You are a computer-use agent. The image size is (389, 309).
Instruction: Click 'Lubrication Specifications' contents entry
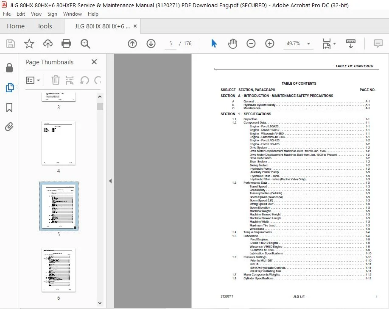click(x=266, y=254)
